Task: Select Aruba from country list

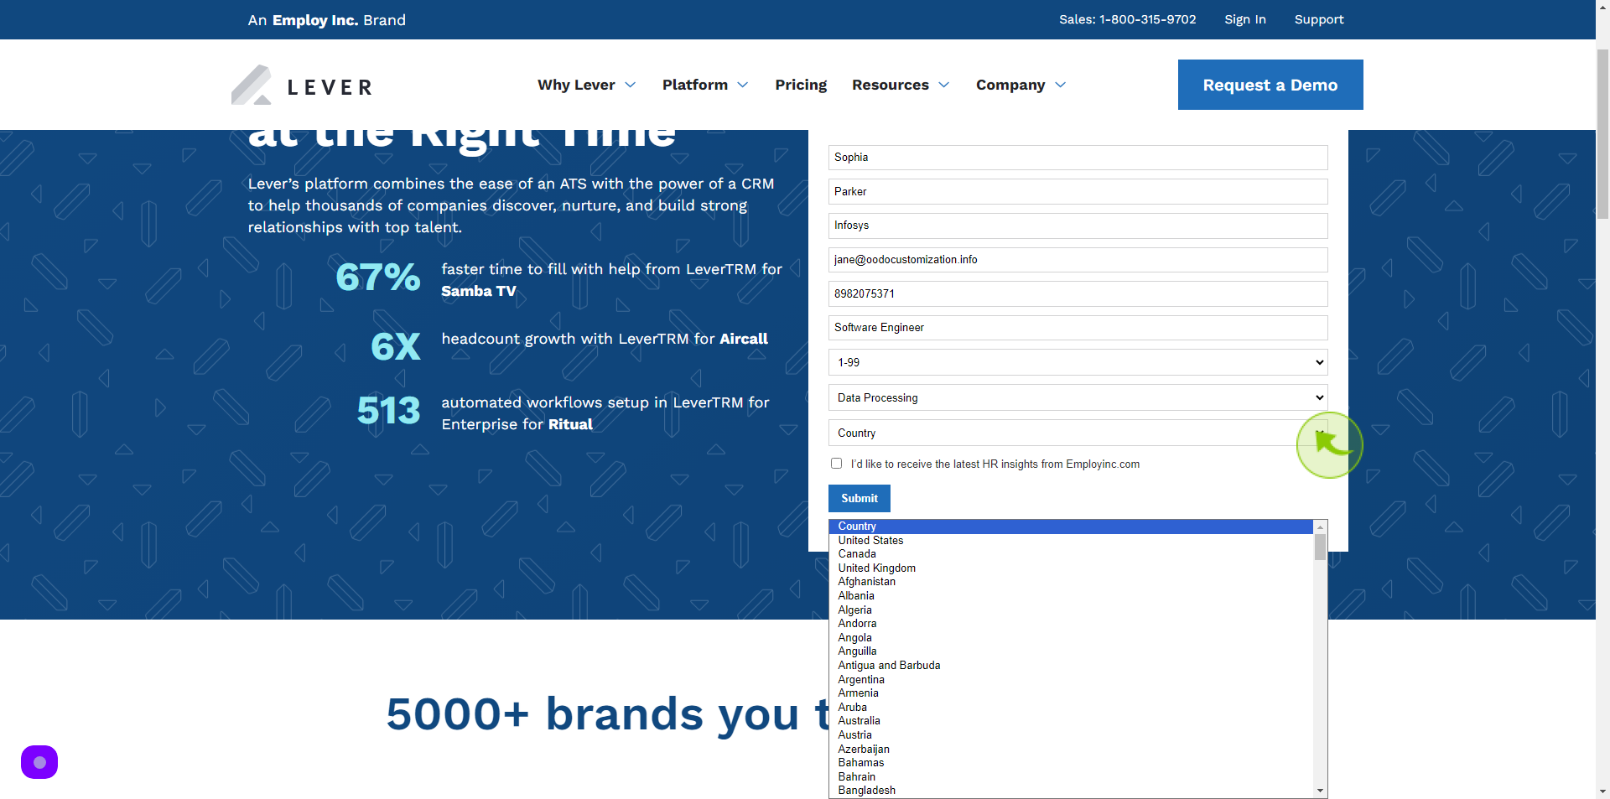Action: pos(1071,708)
